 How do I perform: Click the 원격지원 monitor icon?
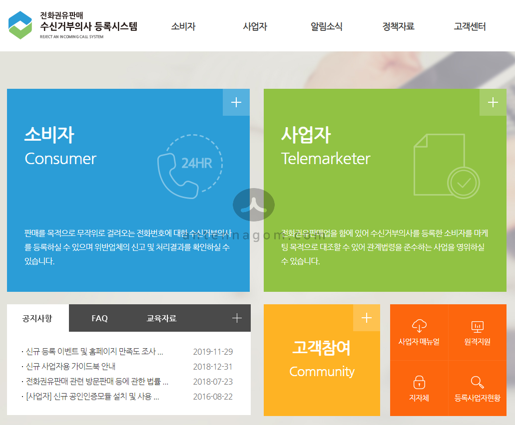point(477,327)
